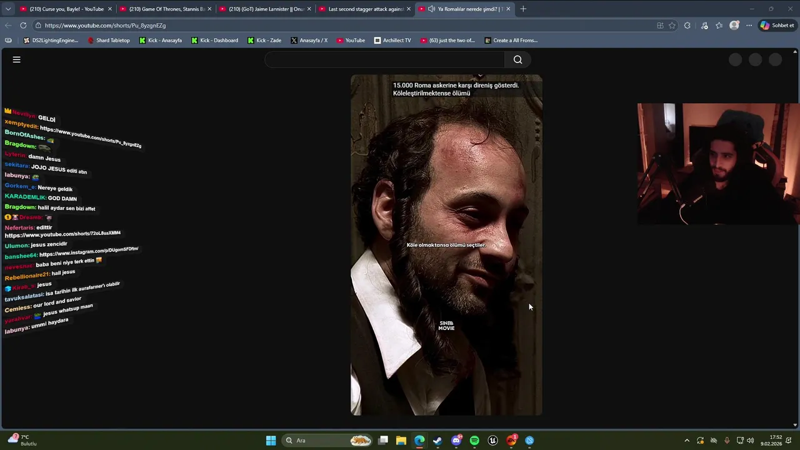800x450 pixels.
Task: Open the Windows Start menu
Action: (271, 441)
